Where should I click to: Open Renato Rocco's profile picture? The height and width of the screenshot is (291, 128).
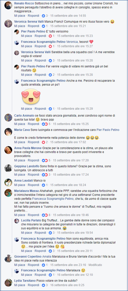(x=8, y=5)
